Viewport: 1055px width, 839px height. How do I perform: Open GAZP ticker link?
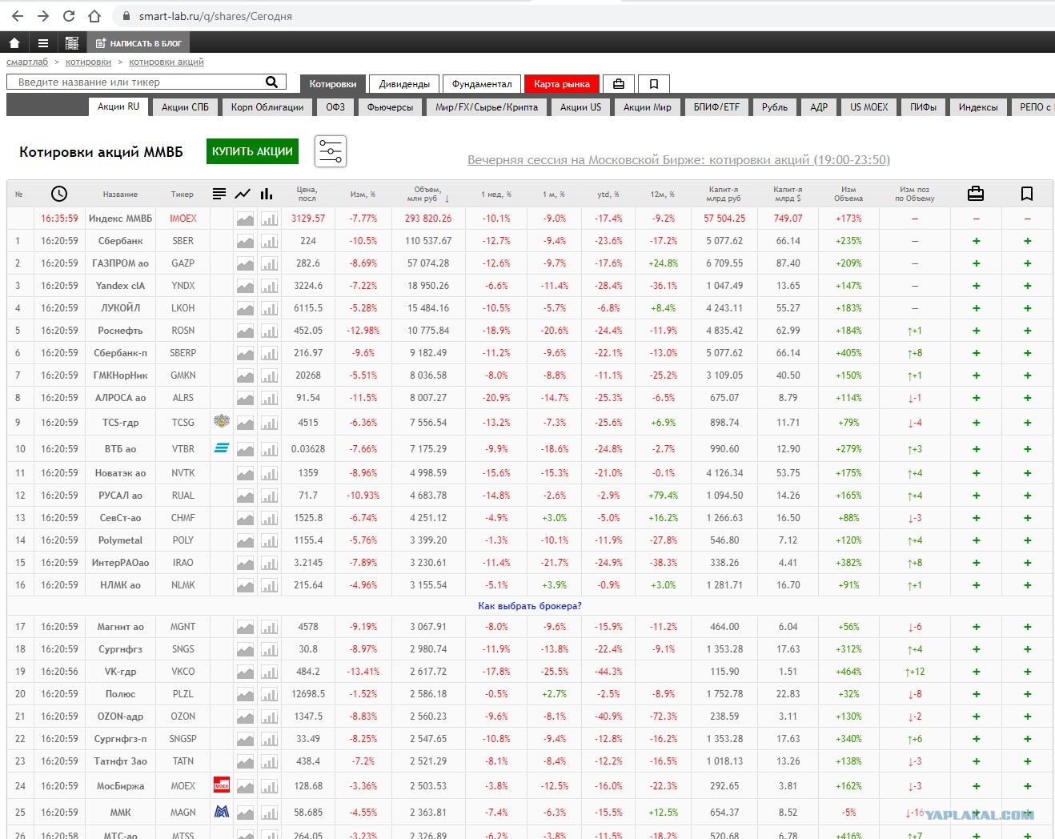tap(183, 263)
